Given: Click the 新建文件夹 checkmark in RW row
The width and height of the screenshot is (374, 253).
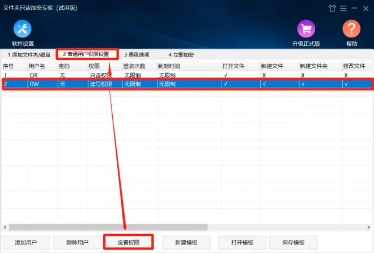Looking at the screenshot, I should [303, 84].
